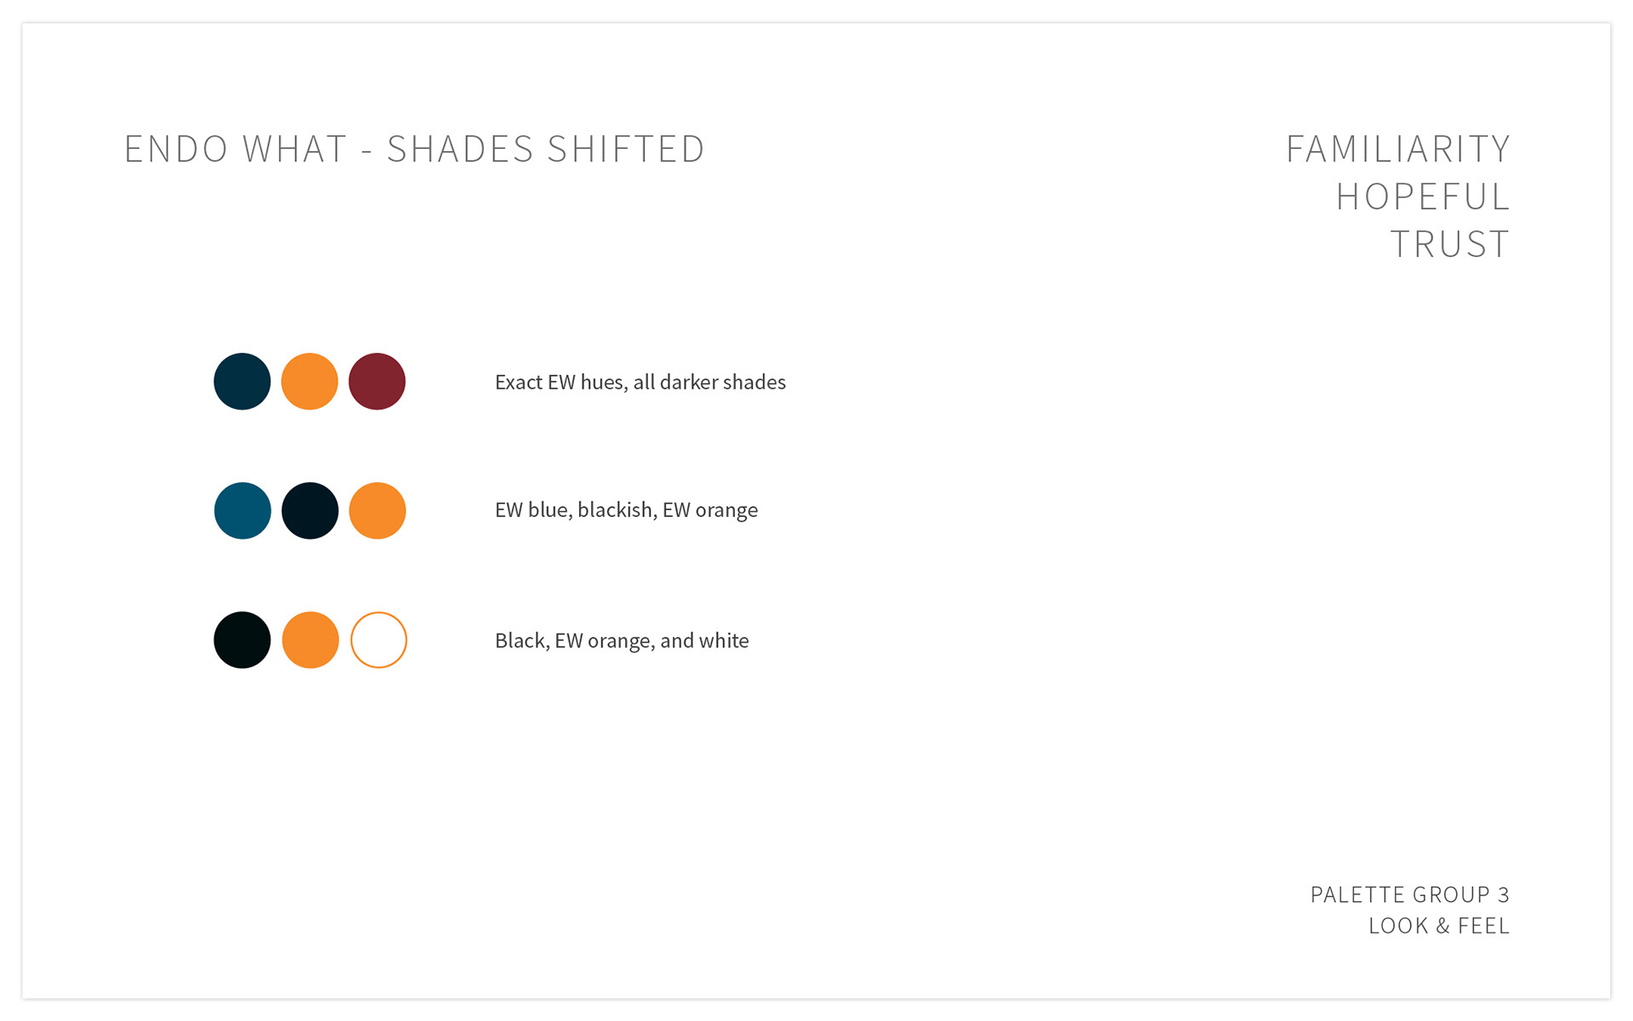
Task: Click the FAMILIARITY heading
Action: 1398,149
